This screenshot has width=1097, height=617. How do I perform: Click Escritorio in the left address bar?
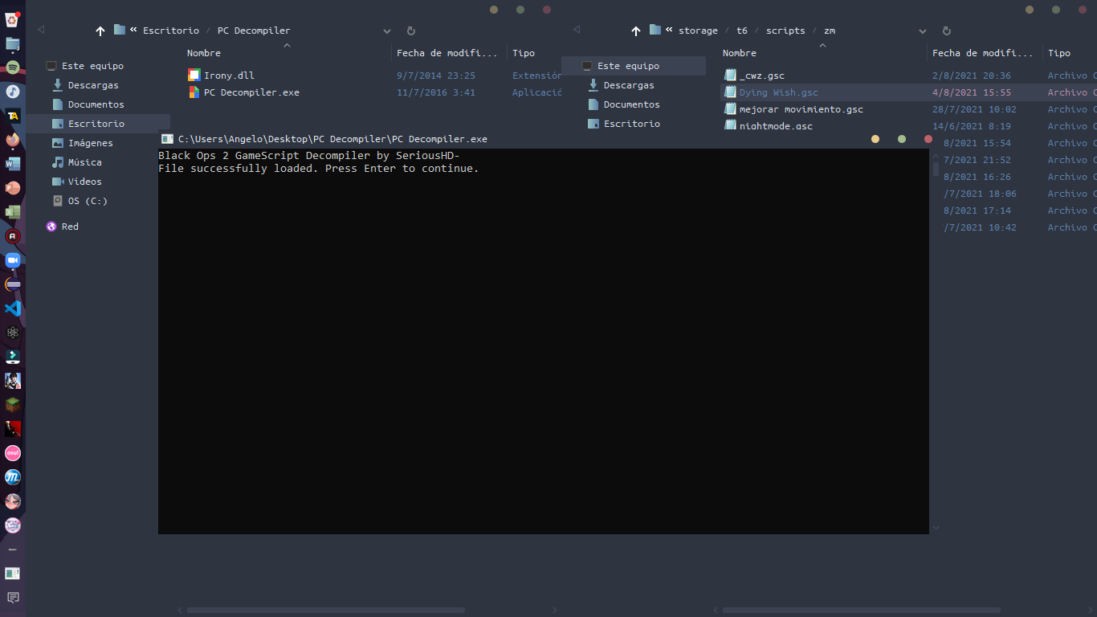[171, 31]
